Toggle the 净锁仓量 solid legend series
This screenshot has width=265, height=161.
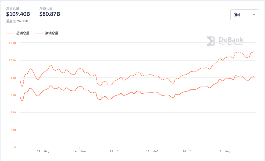[x=47, y=33]
